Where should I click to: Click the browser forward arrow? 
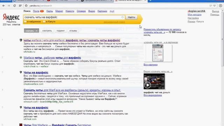point(9,6)
